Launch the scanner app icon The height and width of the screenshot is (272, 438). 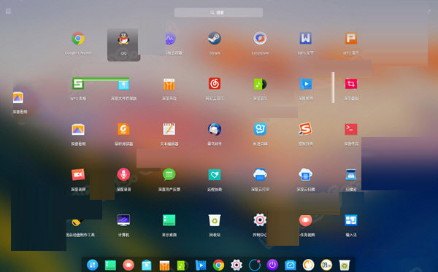[351, 174]
